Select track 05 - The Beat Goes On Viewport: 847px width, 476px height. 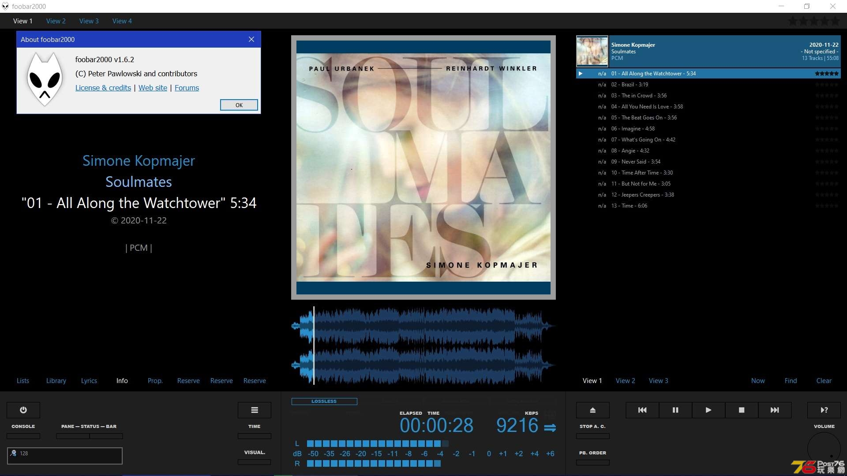pyautogui.click(x=708, y=118)
